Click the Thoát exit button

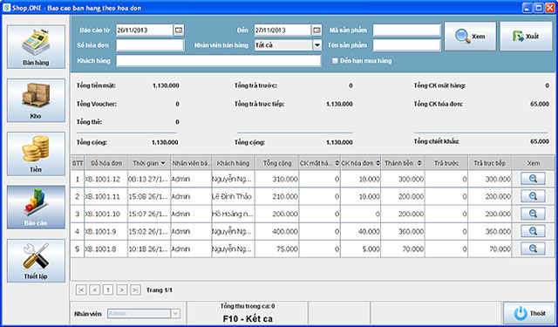coord(529,313)
